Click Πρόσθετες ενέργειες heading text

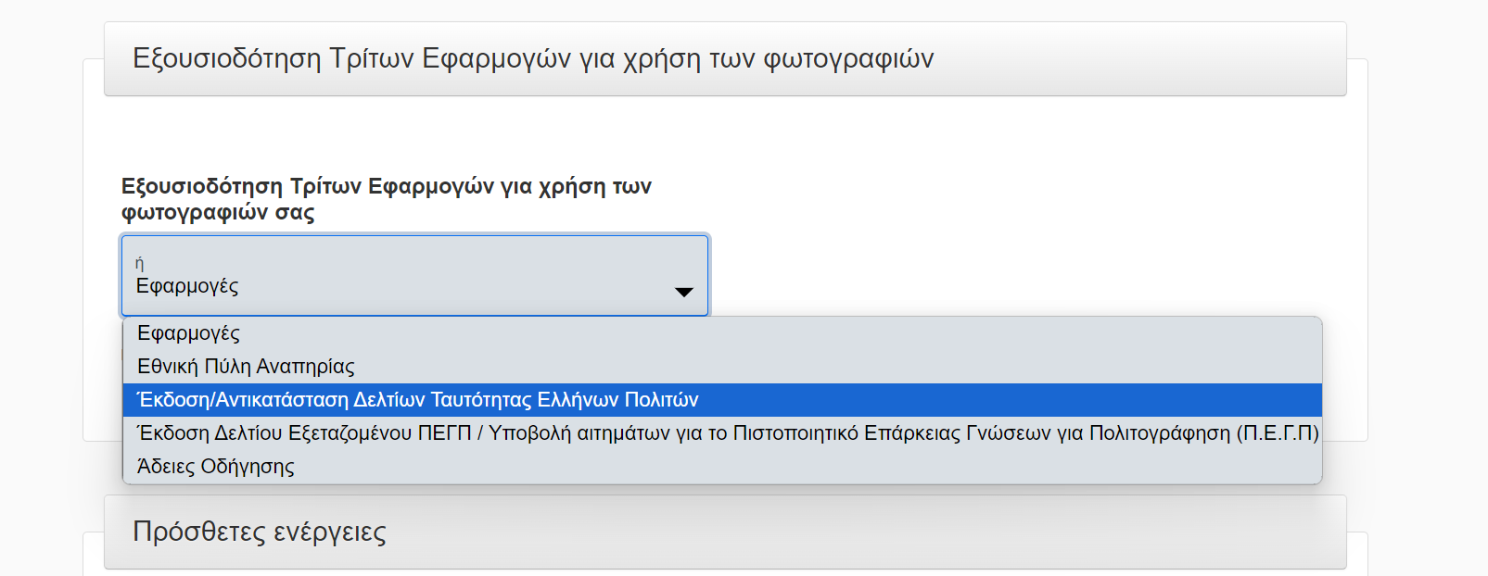[x=260, y=532]
